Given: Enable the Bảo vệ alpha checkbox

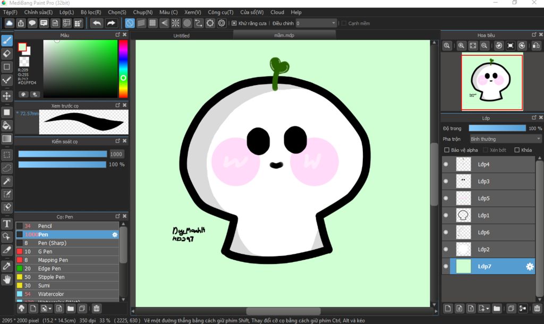Looking at the screenshot, I should [447, 150].
